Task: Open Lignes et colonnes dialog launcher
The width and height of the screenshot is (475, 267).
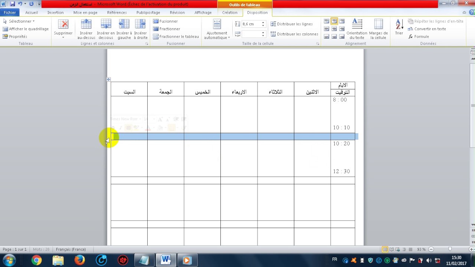Action: (147, 44)
